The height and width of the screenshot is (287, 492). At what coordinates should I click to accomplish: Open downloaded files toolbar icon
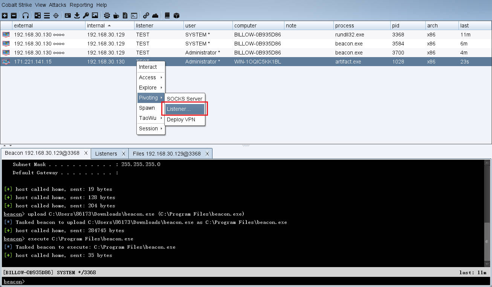(x=77, y=15)
